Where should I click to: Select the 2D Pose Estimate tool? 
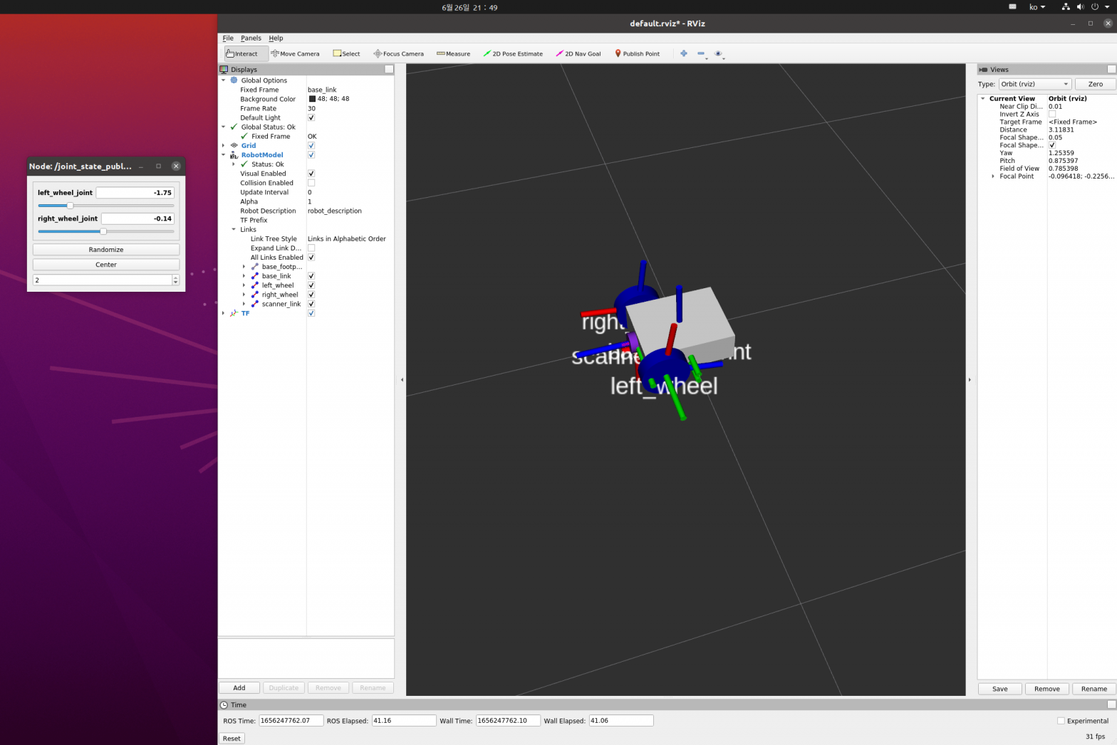click(x=513, y=53)
